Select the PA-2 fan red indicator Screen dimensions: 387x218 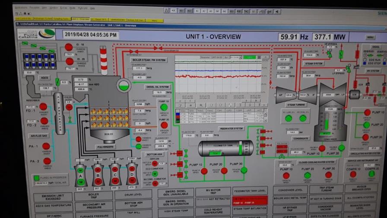pyautogui.click(x=46, y=160)
